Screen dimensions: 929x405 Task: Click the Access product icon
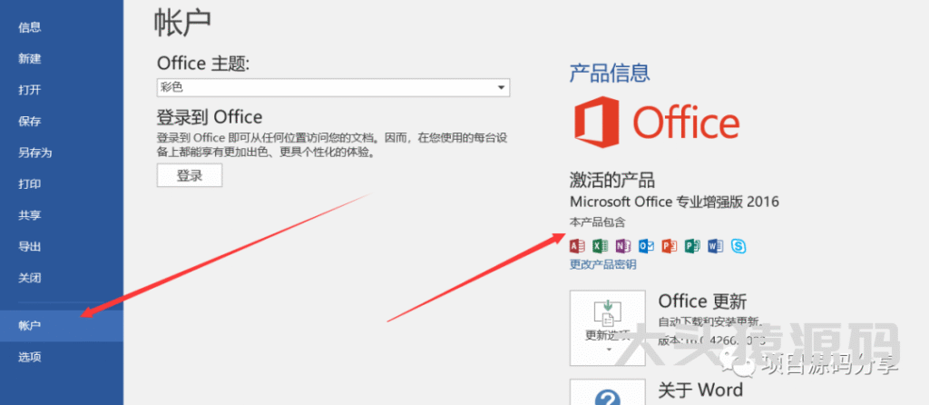tap(577, 245)
